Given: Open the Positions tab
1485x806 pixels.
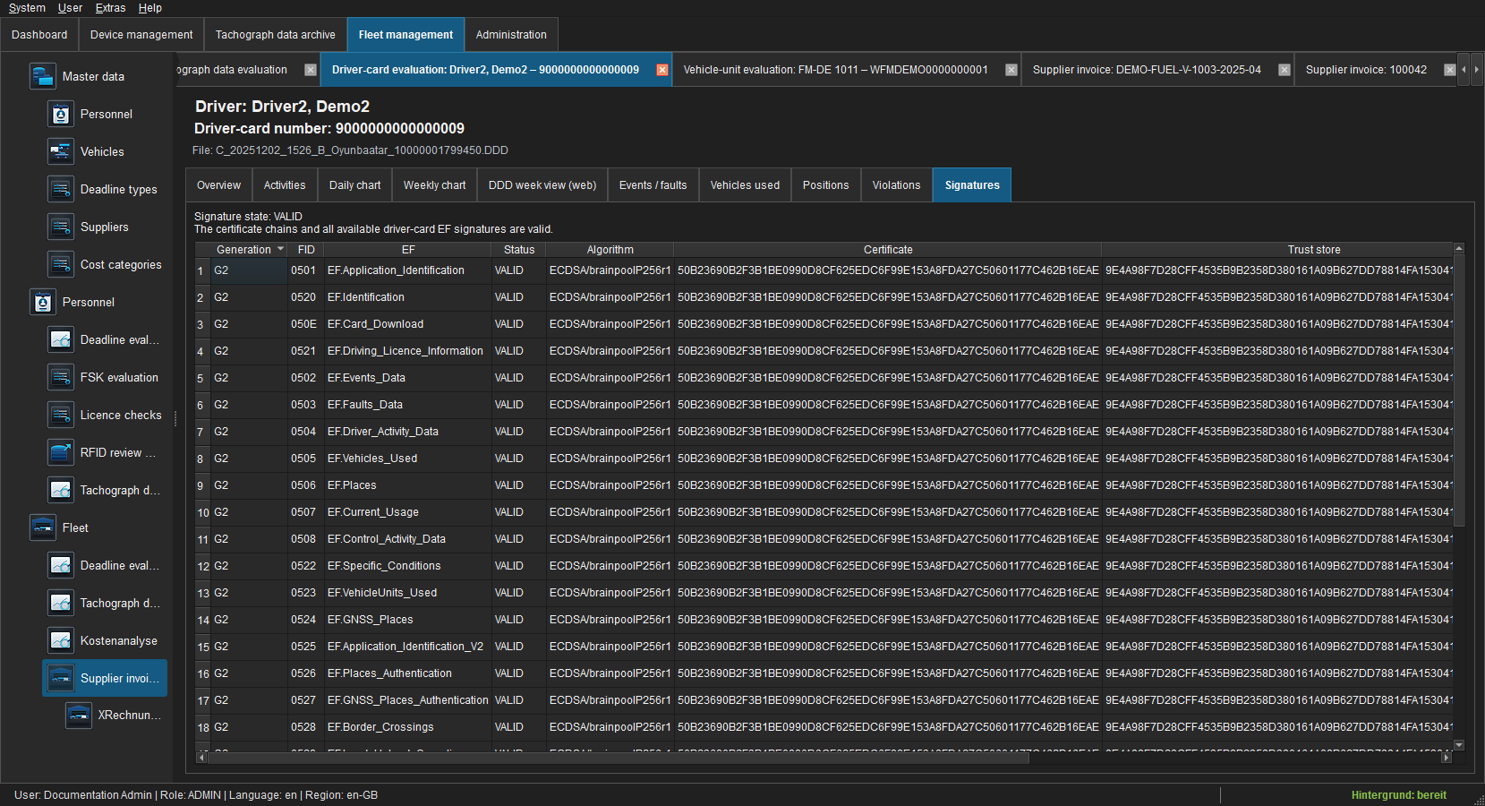Looking at the screenshot, I should coord(826,185).
